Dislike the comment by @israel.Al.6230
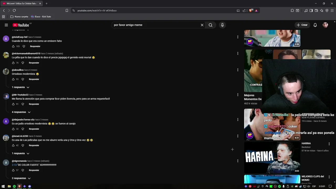Image resolution: width=336 pixels, height=189 pixels. click(23, 145)
